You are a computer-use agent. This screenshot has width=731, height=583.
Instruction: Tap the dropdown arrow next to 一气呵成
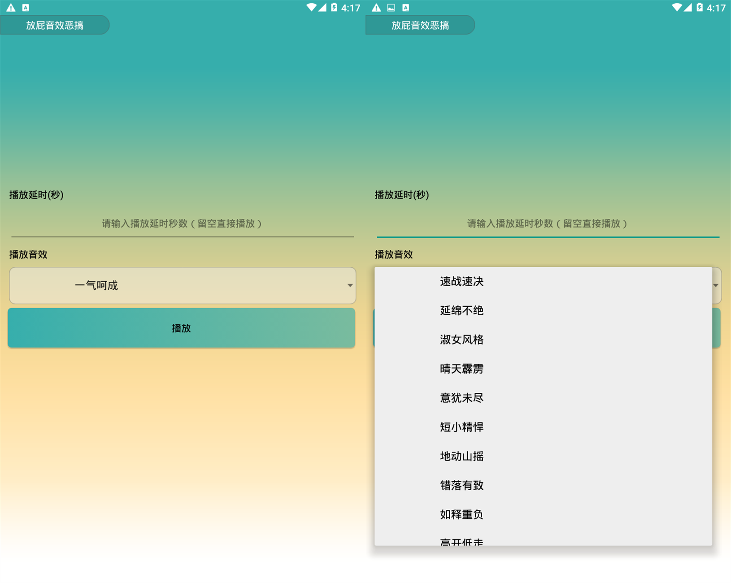click(x=350, y=285)
